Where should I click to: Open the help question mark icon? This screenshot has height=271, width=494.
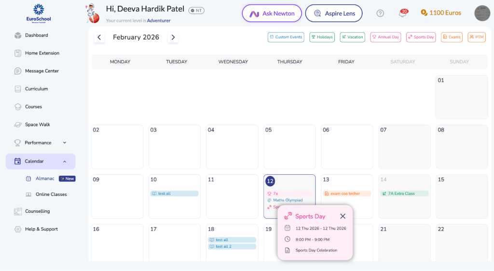pos(380,13)
